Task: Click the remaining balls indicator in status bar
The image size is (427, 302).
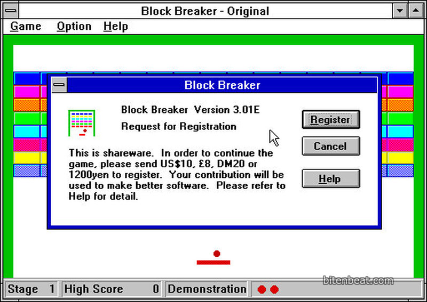Action: (x=268, y=289)
